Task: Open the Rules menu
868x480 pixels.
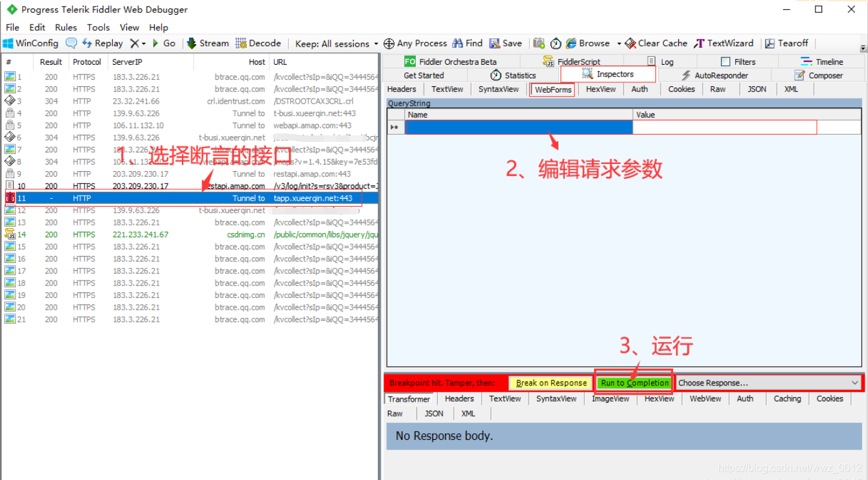Action: coord(65,27)
